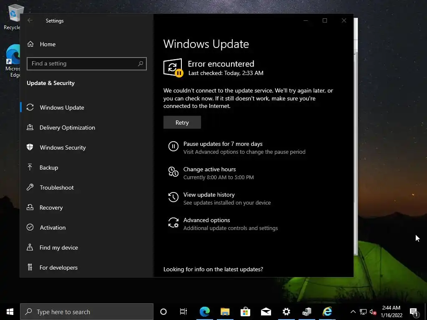The width and height of the screenshot is (427, 320).
Task: Click the Windows Security shield icon
Action: (x=30, y=147)
